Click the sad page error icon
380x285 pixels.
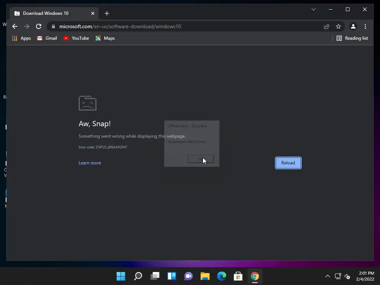coord(88,103)
